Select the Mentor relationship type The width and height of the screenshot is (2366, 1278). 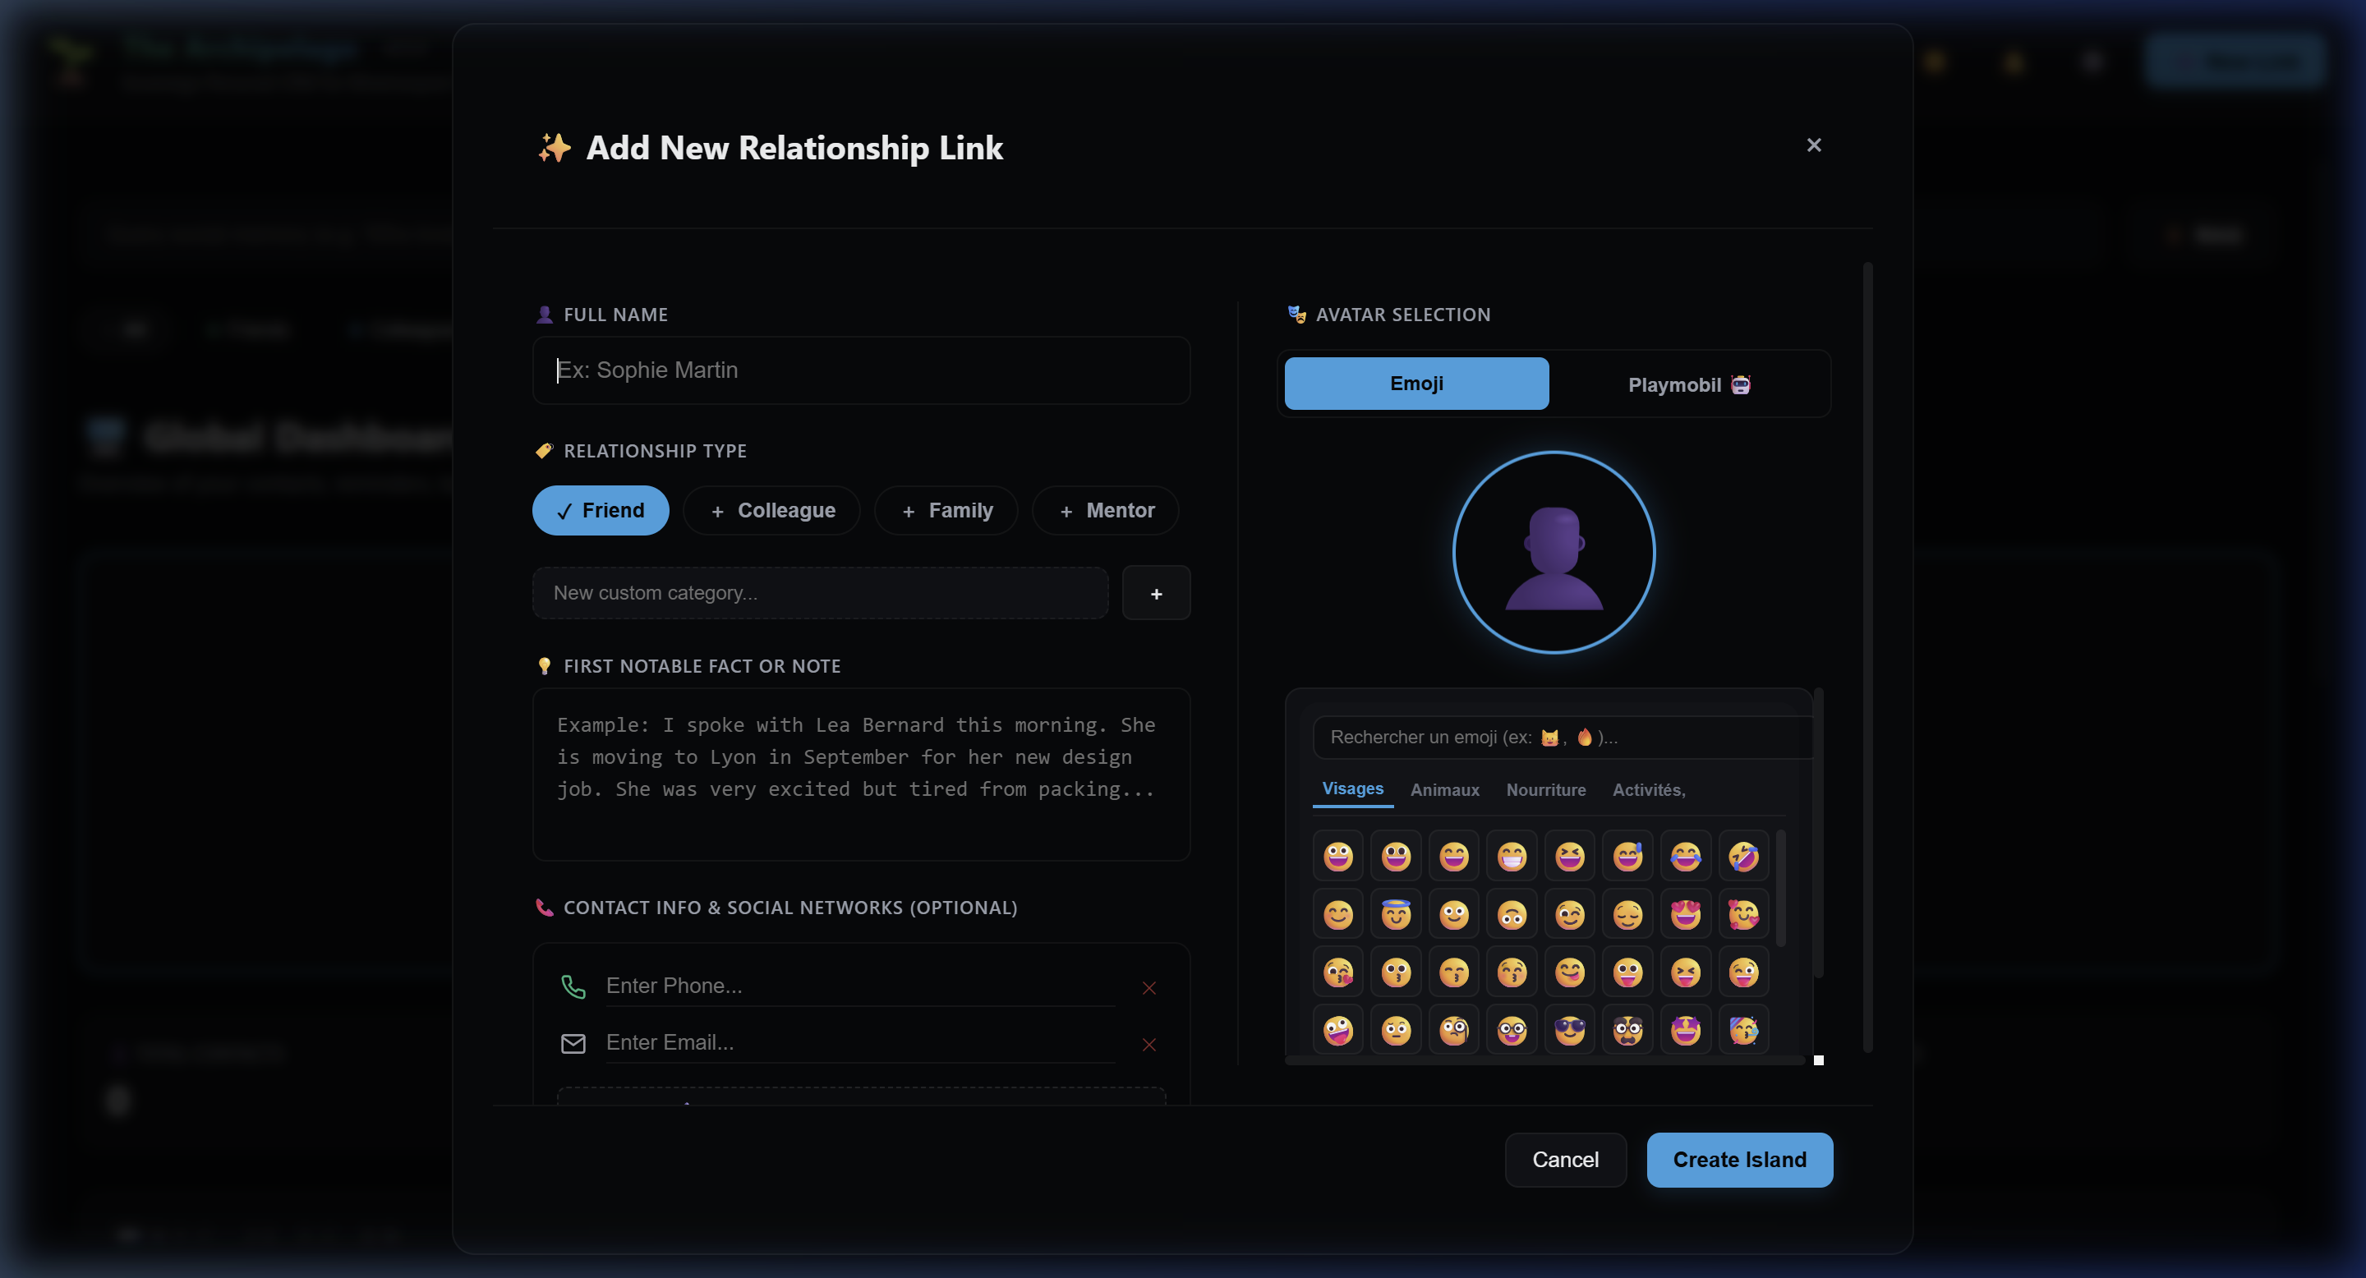[x=1106, y=511]
